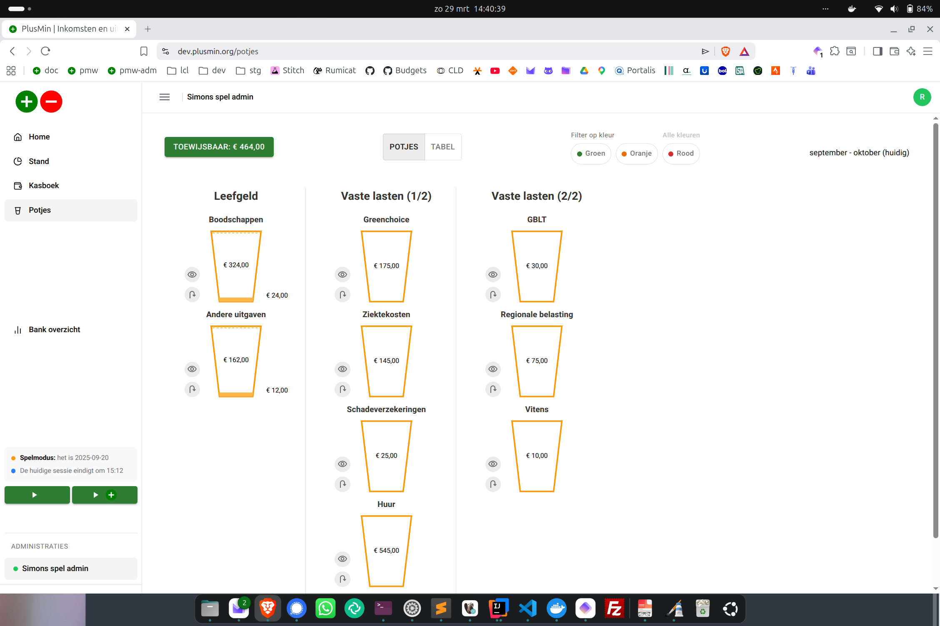The height and width of the screenshot is (626, 940).
Task: Open the hamburger sidebar menu
Action: coord(165,97)
